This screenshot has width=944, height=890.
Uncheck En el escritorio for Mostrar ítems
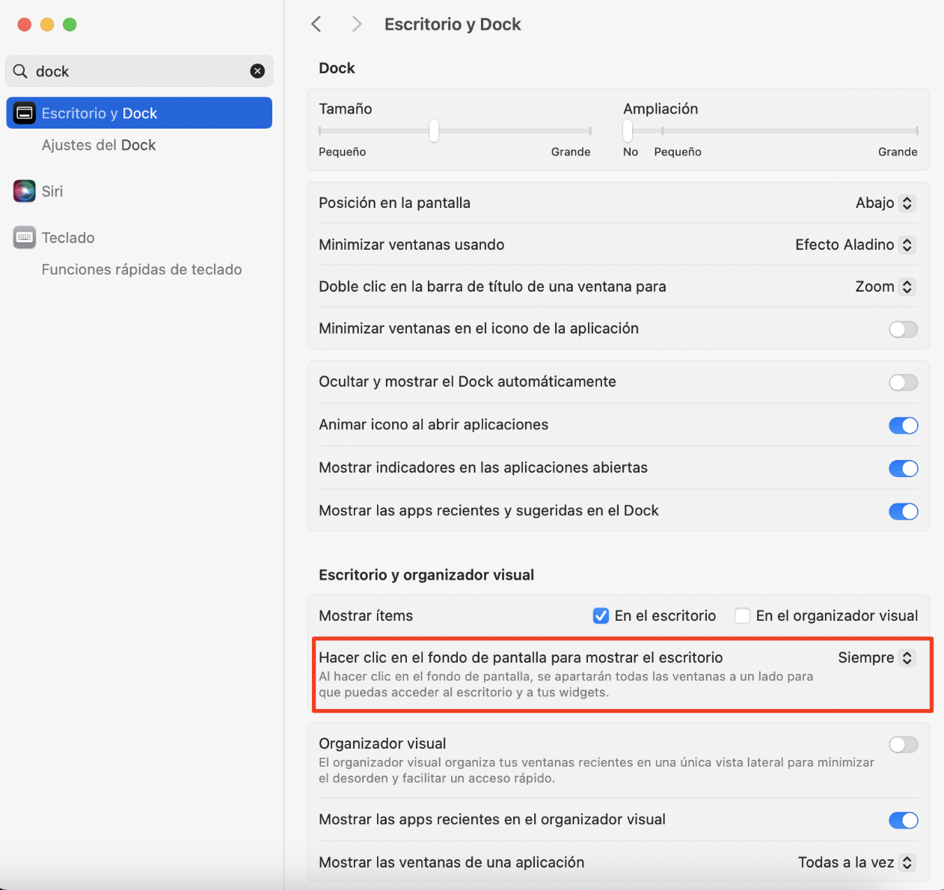click(601, 616)
